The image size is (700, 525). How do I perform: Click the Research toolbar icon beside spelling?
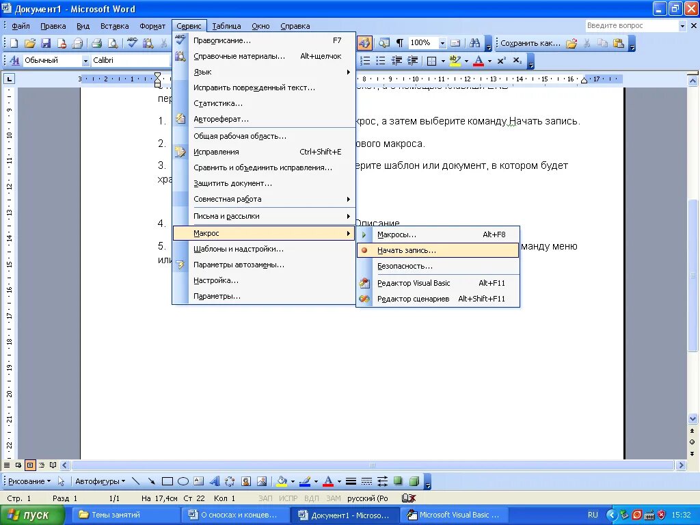pos(148,43)
